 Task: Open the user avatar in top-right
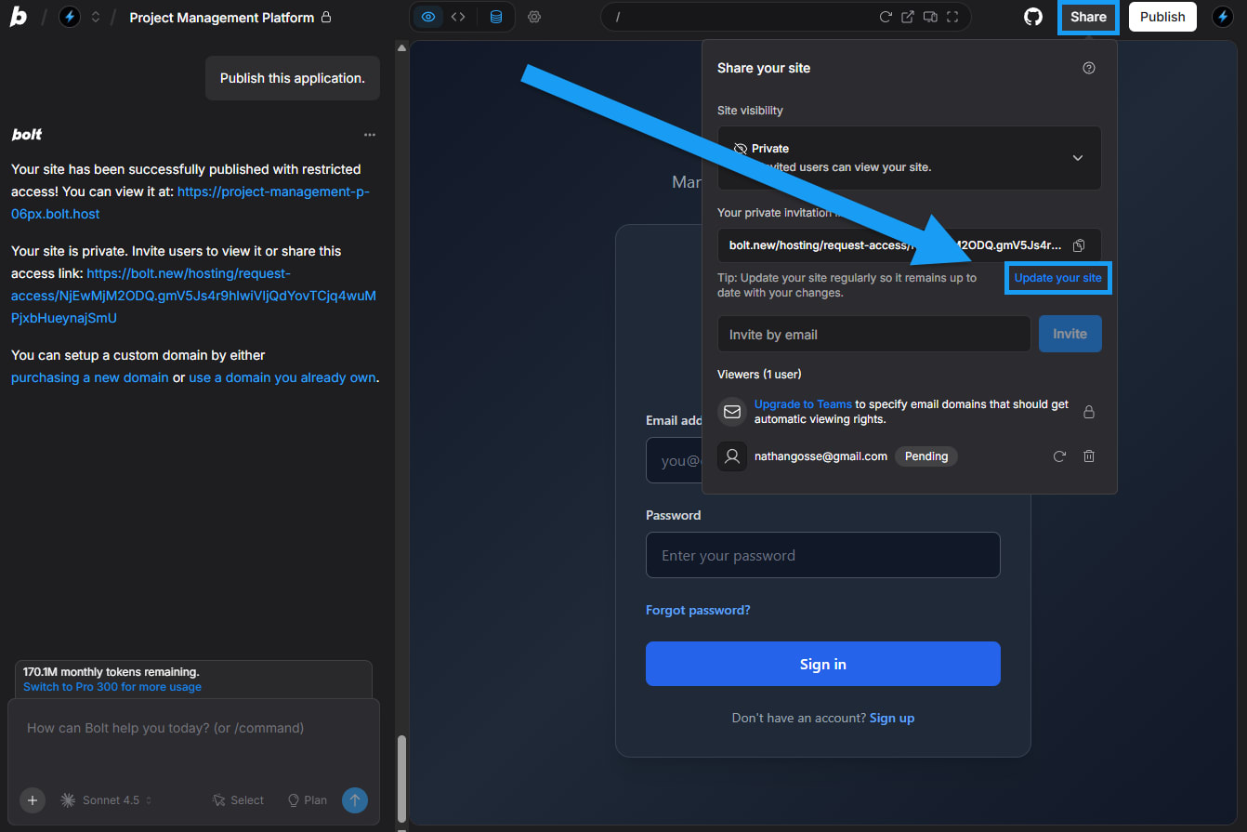tap(1223, 17)
